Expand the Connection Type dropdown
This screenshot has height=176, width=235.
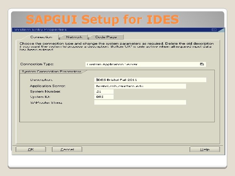[x=146, y=64]
